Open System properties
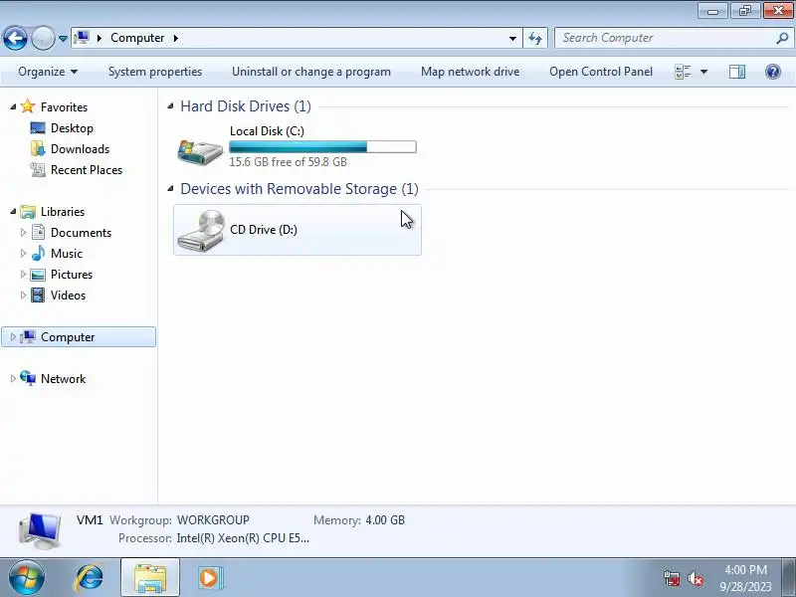 pos(155,72)
